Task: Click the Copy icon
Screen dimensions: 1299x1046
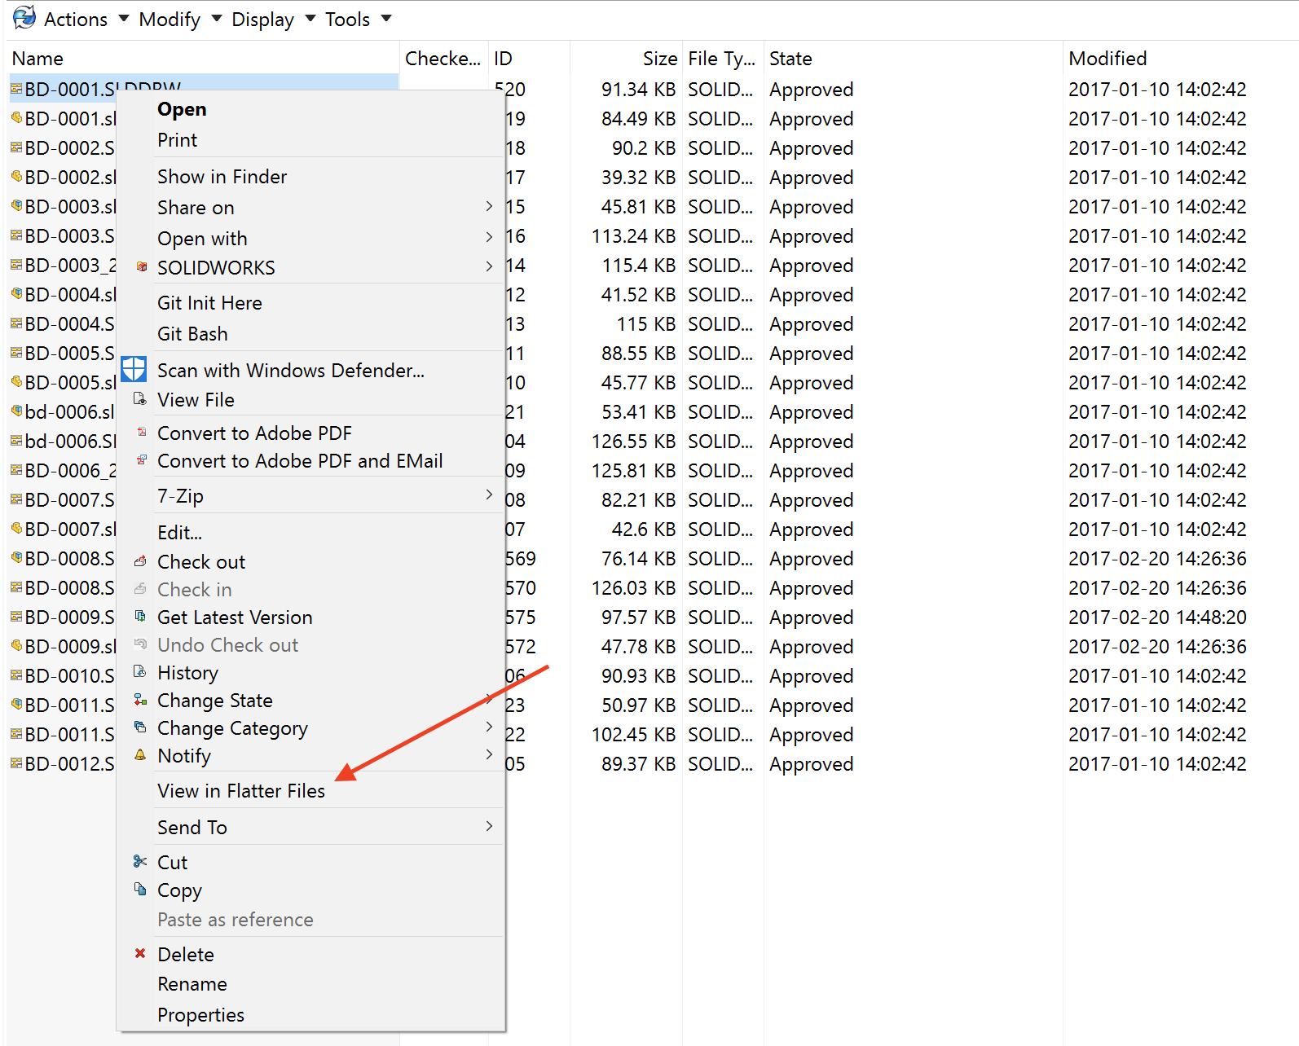Action: tap(140, 890)
